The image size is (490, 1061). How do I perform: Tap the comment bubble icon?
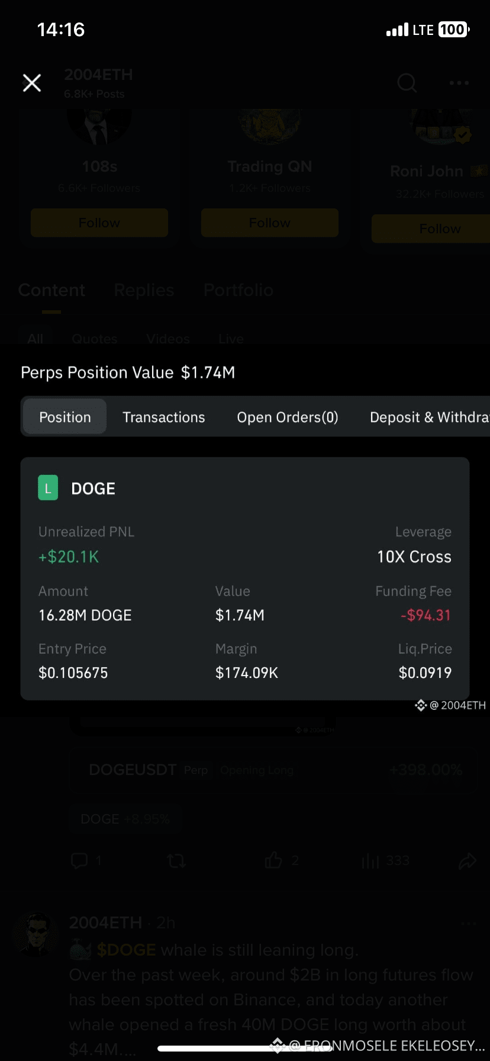[x=79, y=860]
